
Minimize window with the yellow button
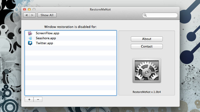[29, 10]
